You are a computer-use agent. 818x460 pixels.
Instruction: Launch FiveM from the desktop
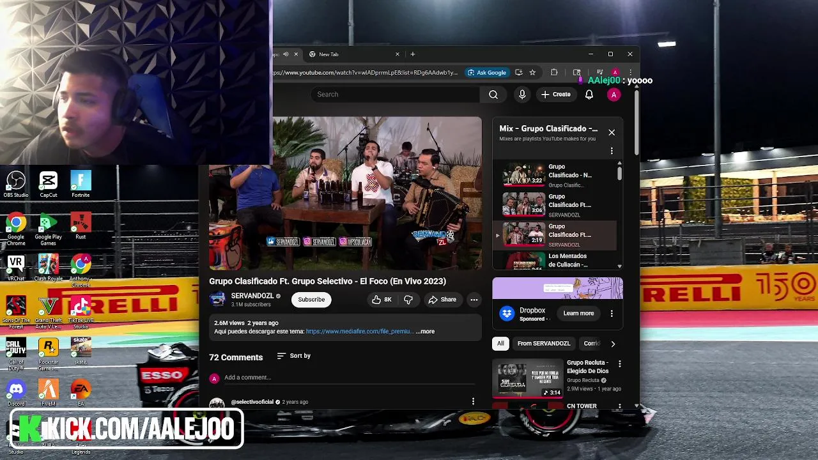(48, 393)
